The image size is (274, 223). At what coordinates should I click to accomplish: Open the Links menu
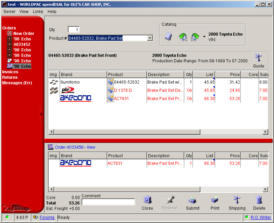[38, 12]
